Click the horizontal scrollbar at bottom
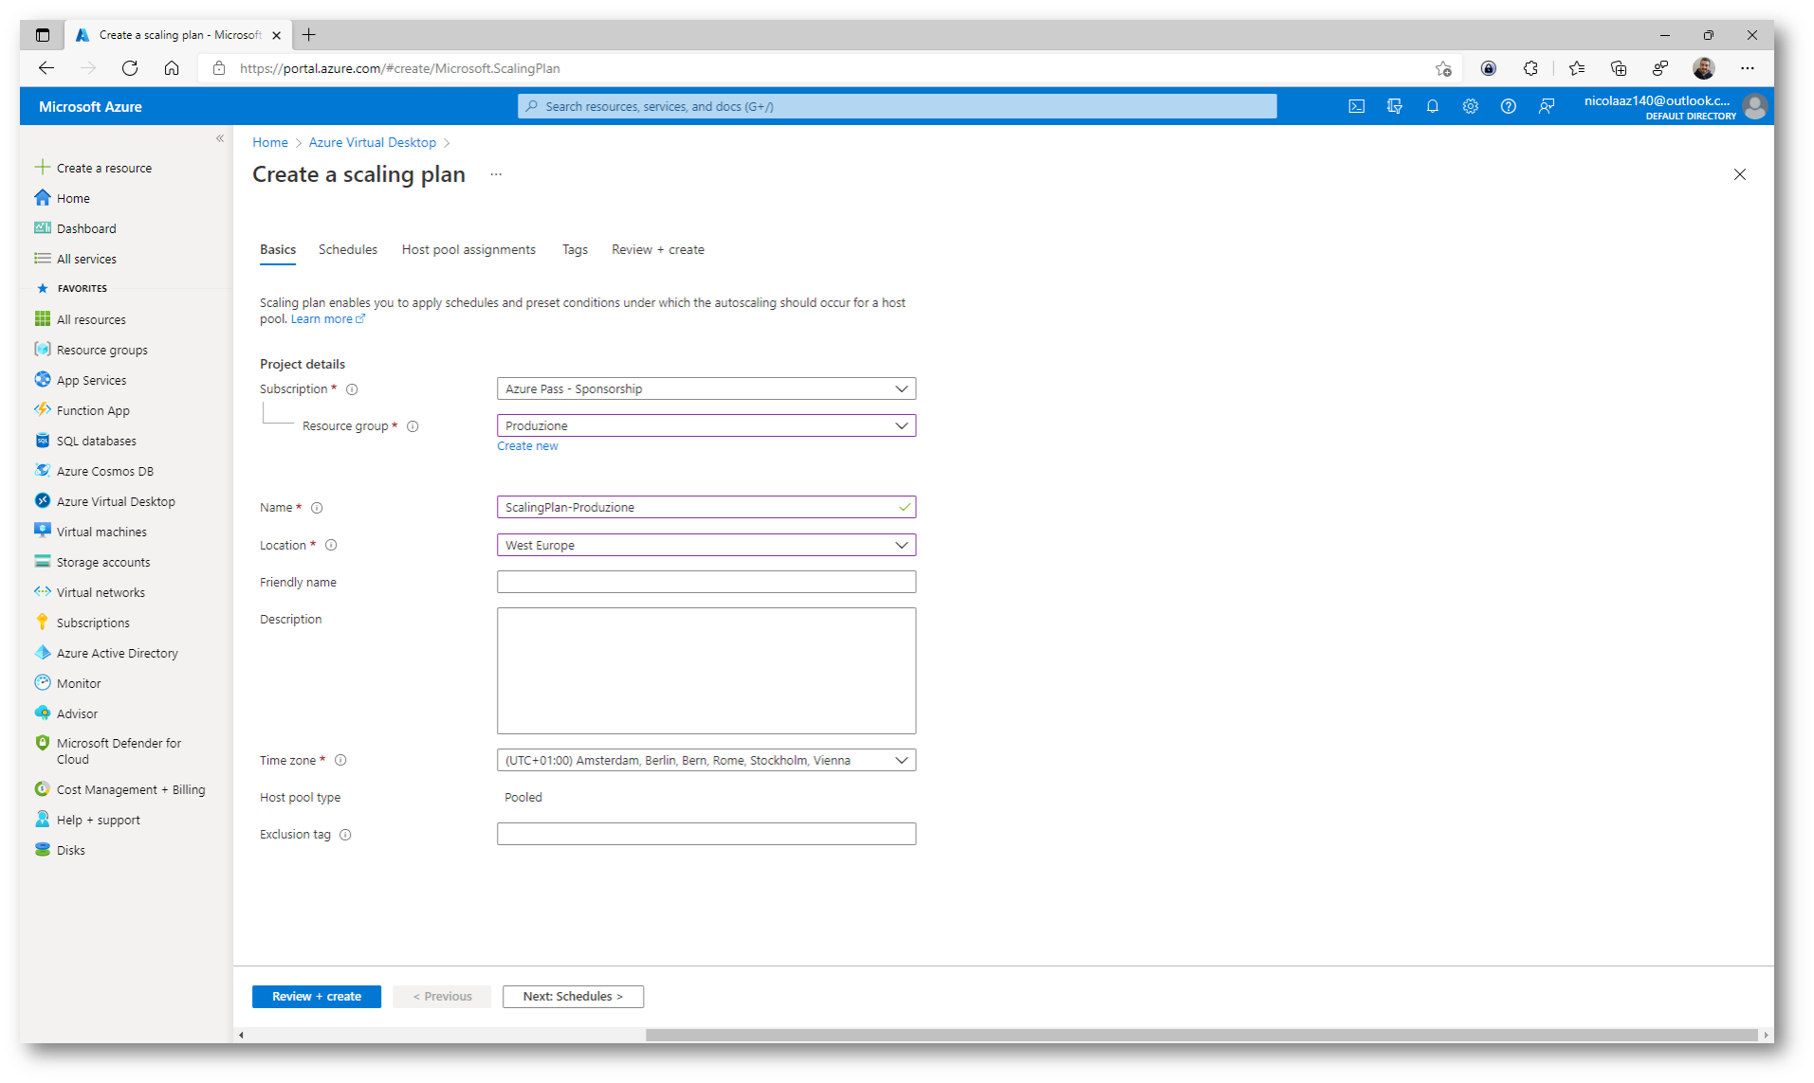 click(x=1200, y=1035)
